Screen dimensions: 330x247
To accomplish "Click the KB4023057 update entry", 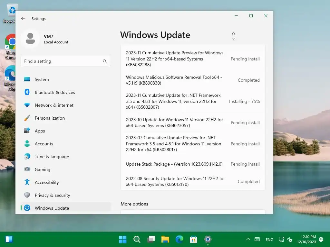I will click(193, 123).
